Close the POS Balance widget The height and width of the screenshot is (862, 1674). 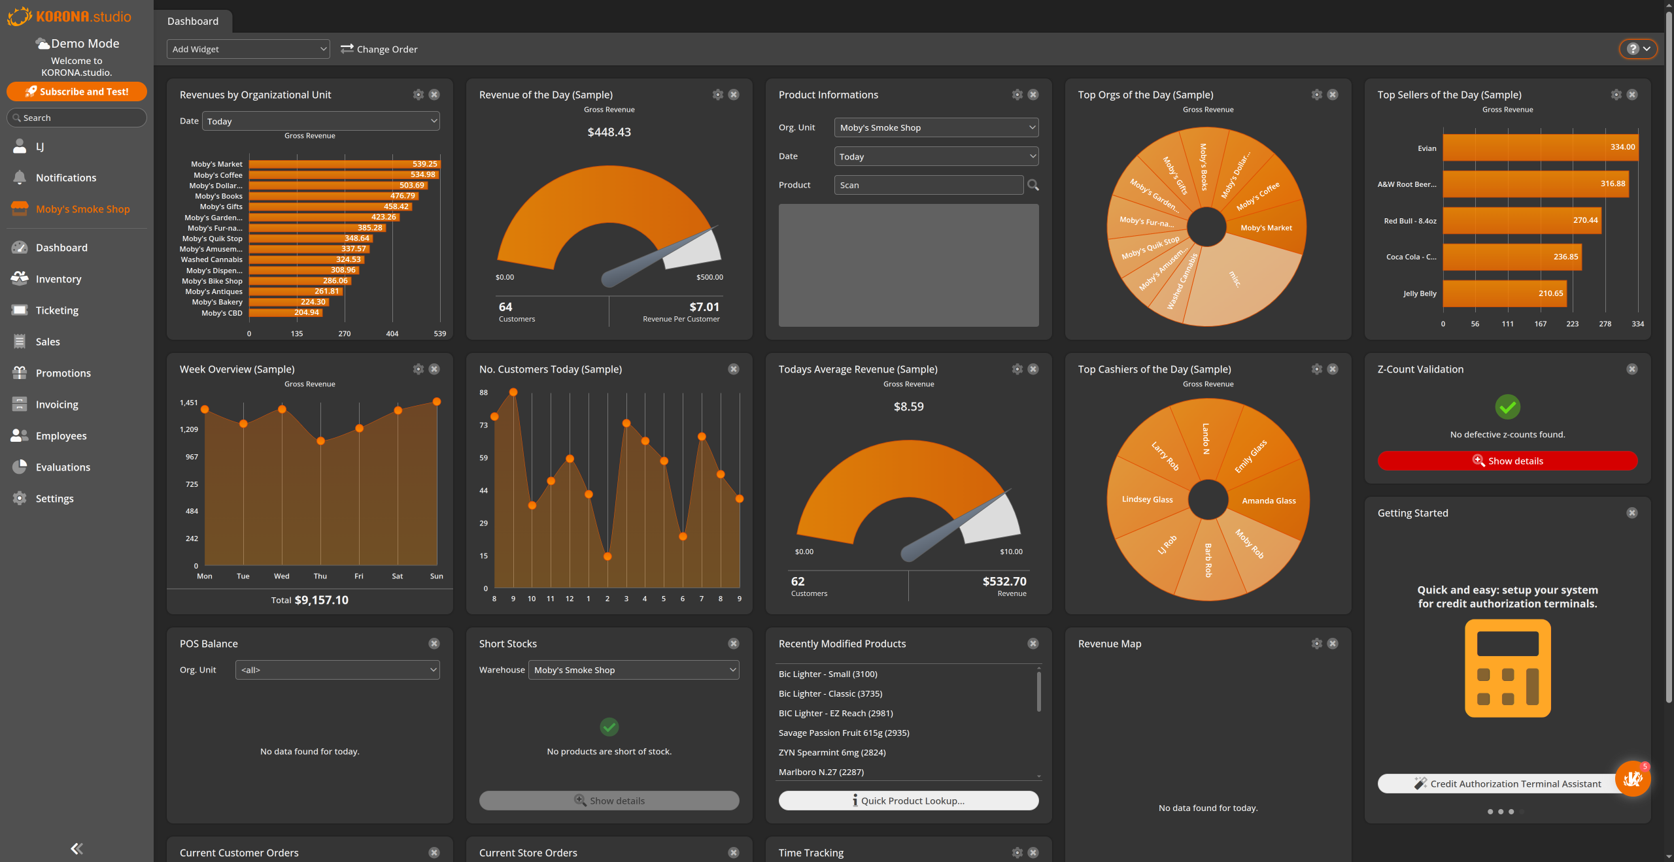pos(434,644)
